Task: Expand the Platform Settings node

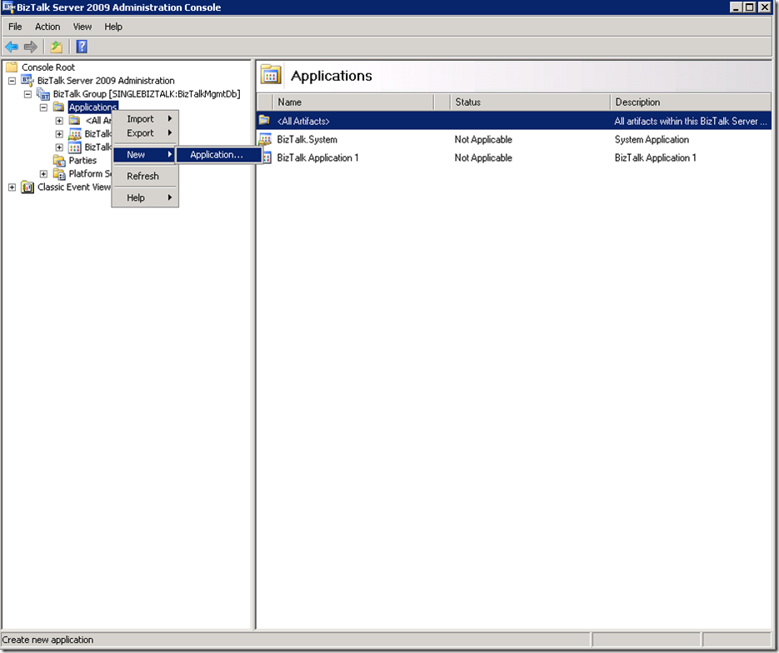Action: tap(43, 174)
